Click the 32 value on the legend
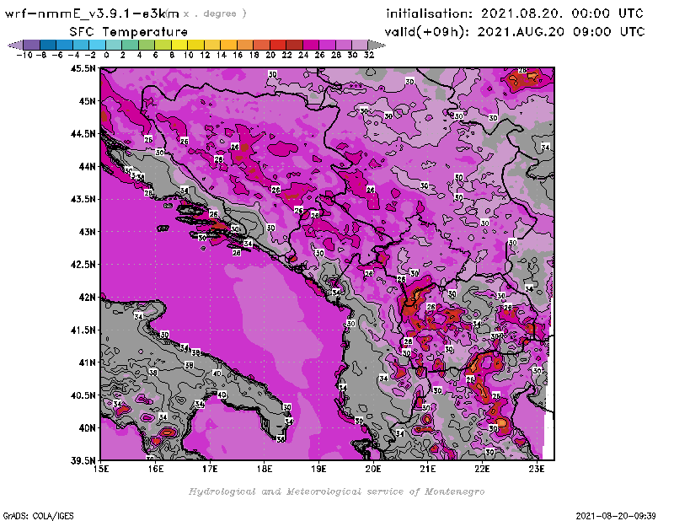This screenshot has height=521, width=674. (369, 55)
